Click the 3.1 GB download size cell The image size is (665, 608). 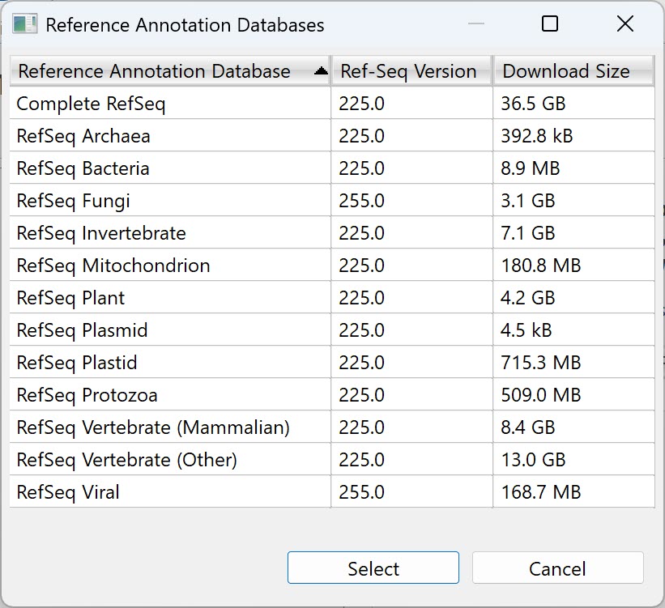tap(573, 201)
